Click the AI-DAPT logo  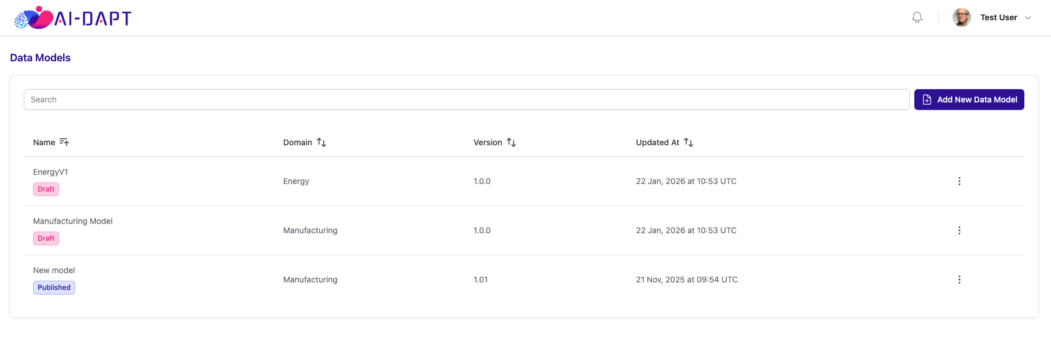73,18
